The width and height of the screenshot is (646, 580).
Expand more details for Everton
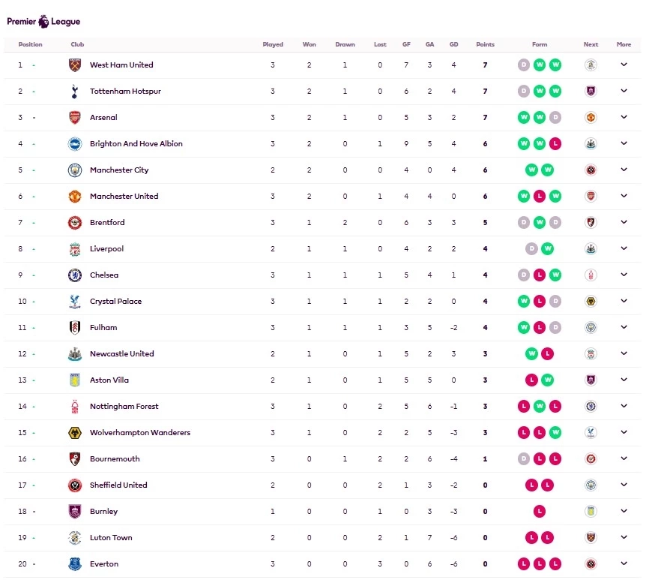[x=624, y=563]
